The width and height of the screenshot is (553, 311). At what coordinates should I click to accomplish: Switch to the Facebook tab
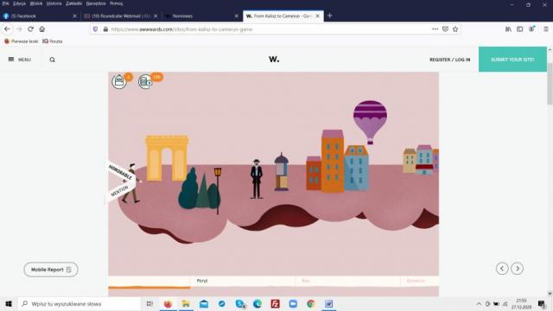[x=39, y=16]
